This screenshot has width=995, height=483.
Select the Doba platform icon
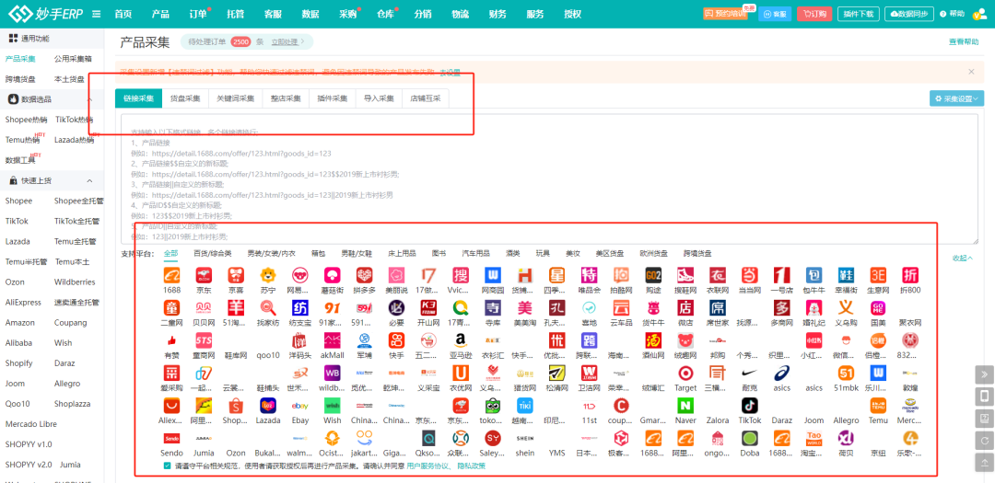click(750, 438)
